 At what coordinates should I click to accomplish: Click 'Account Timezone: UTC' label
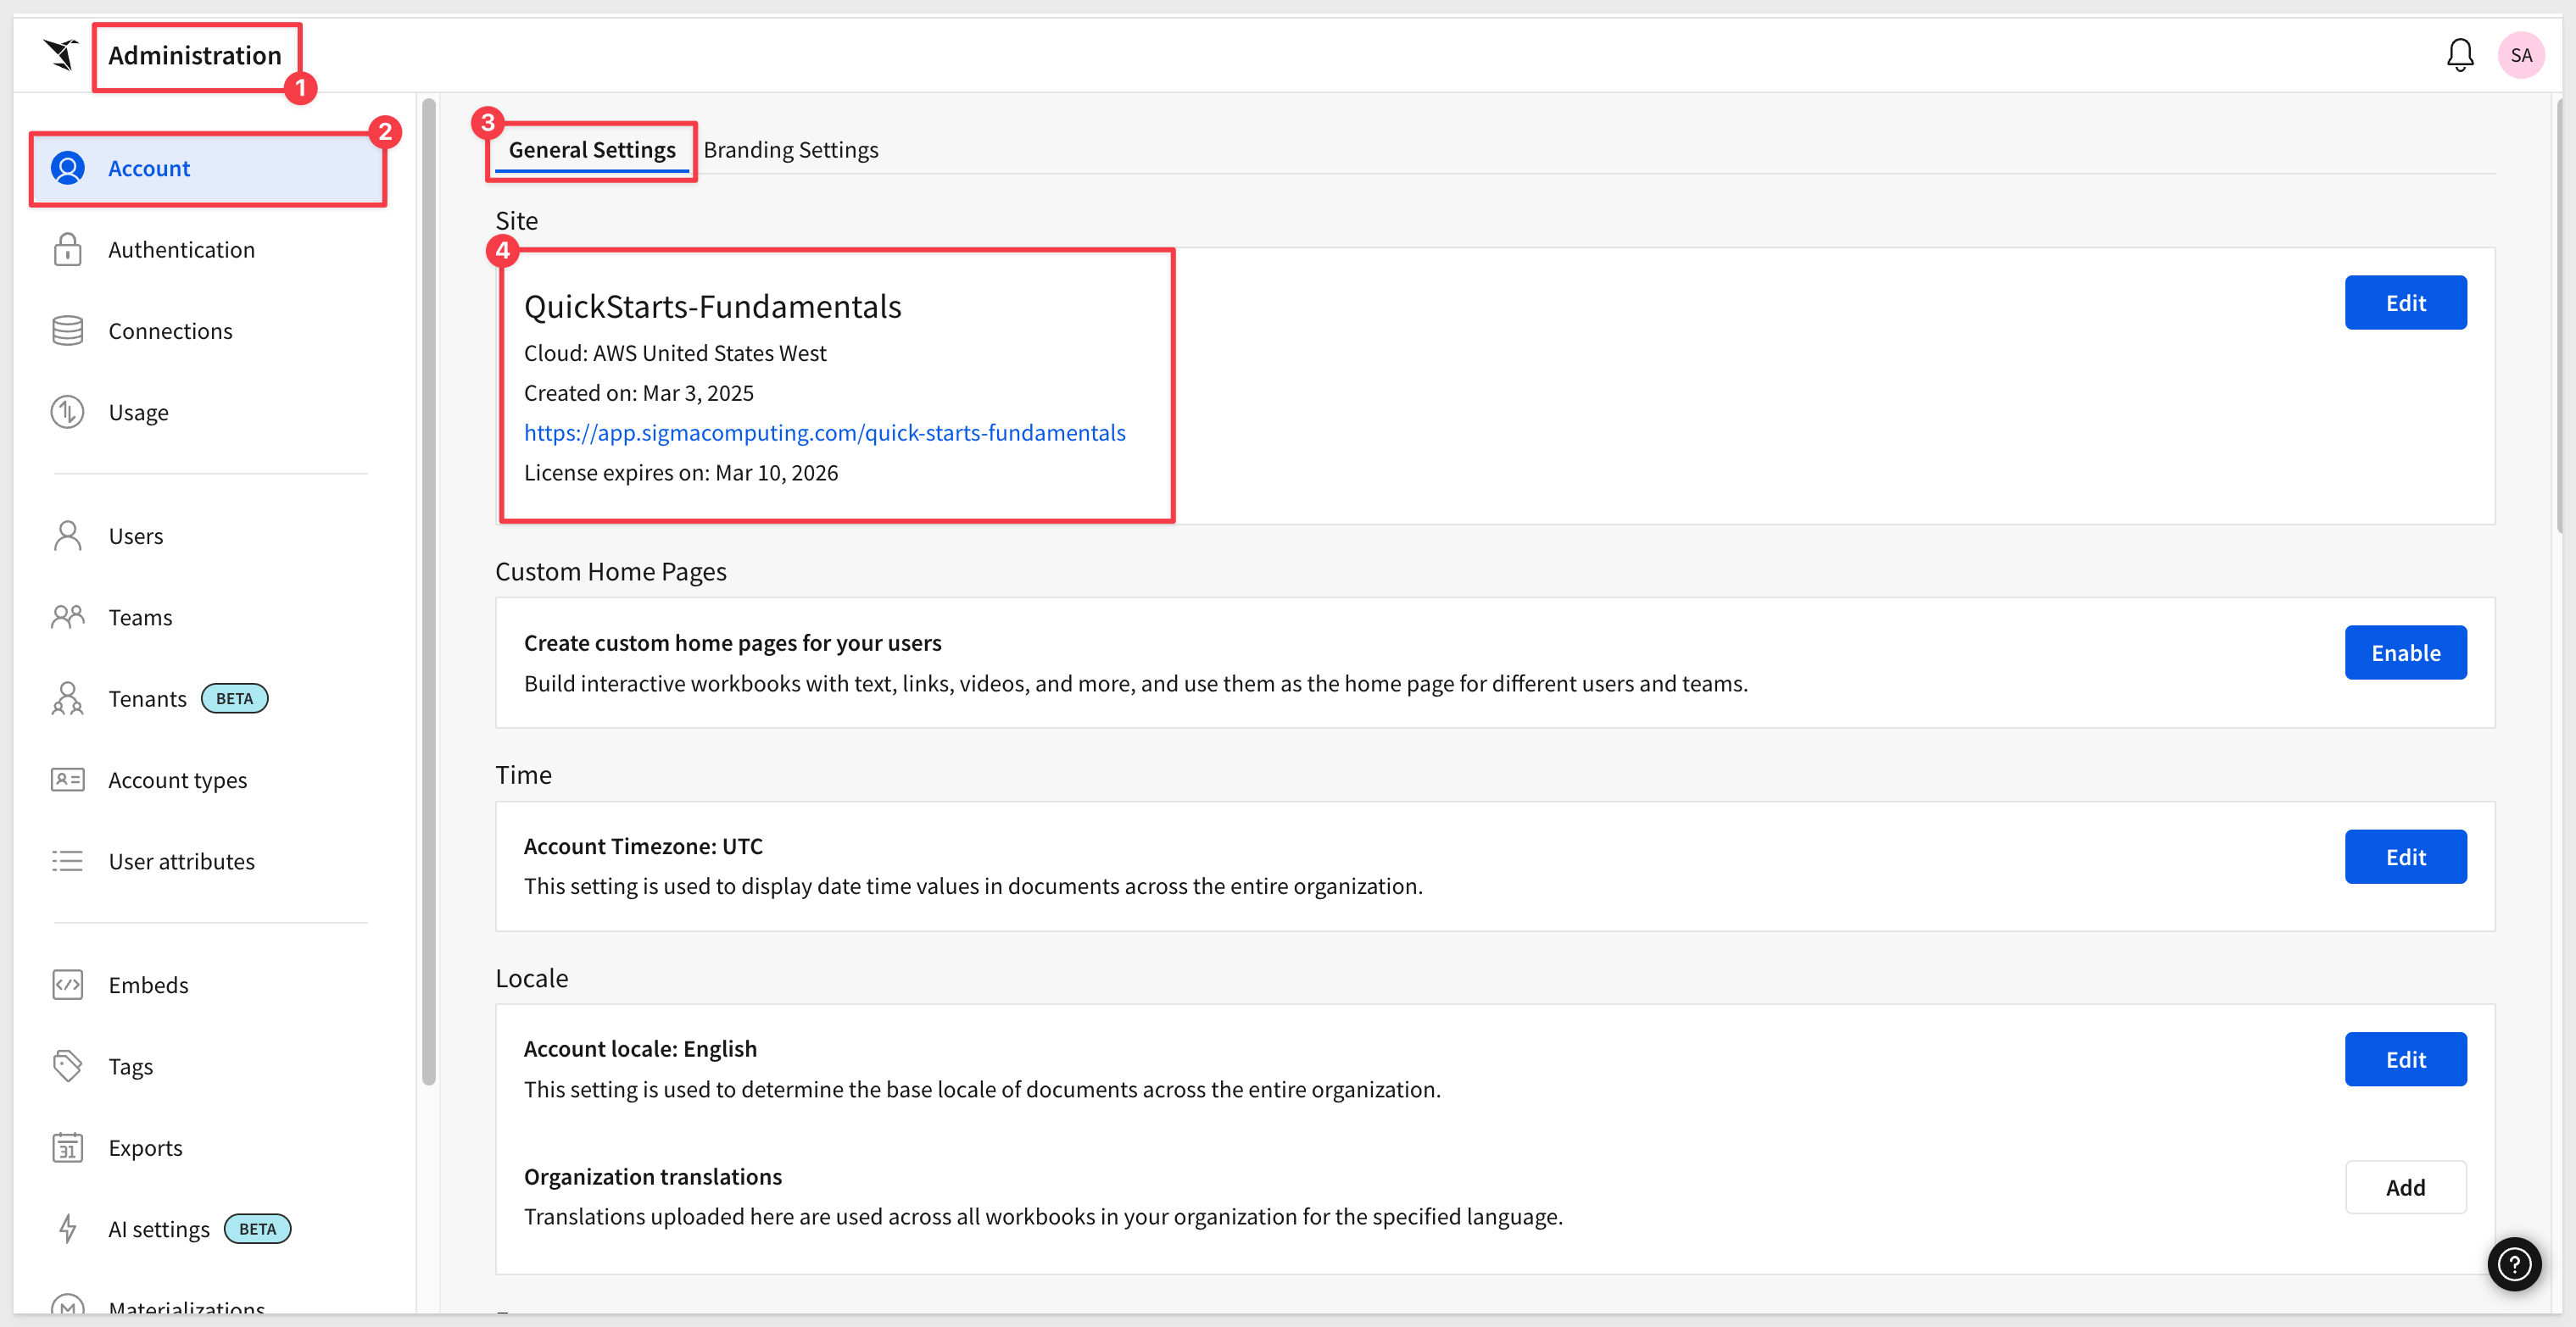[x=643, y=847]
